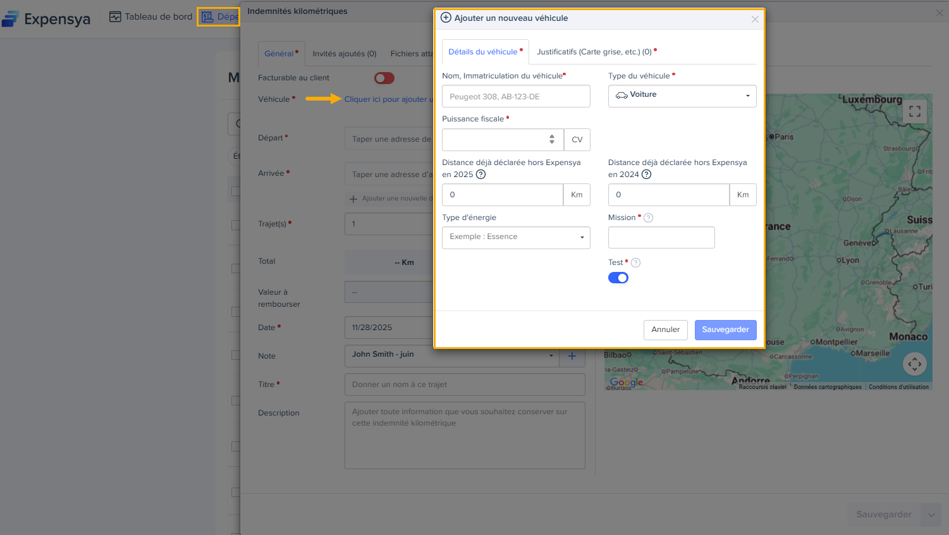Open the John Smith - juin note dropdown

tap(451, 355)
